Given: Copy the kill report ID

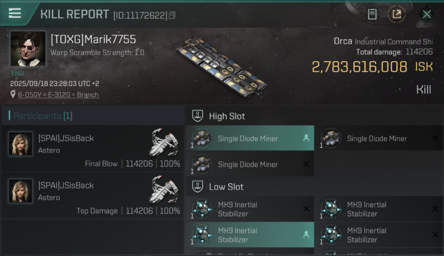Looking at the screenshot, I should [172, 15].
